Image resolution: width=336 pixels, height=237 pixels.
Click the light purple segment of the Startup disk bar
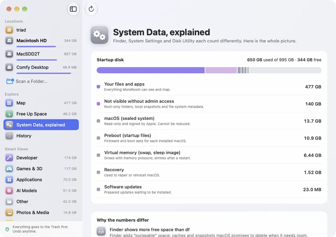click(x=221, y=70)
